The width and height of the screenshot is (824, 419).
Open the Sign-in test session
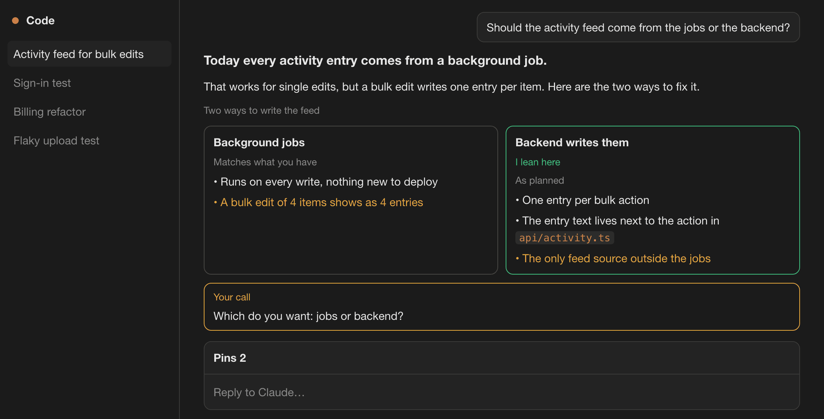click(x=90, y=83)
